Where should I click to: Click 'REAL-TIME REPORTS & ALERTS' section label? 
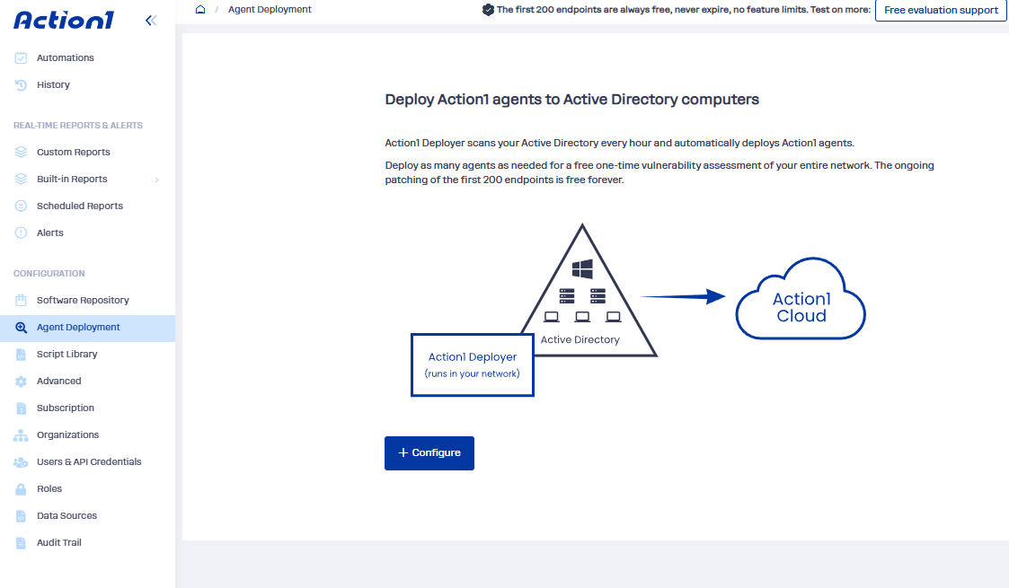pyautogui.click(x=78, y=126)
